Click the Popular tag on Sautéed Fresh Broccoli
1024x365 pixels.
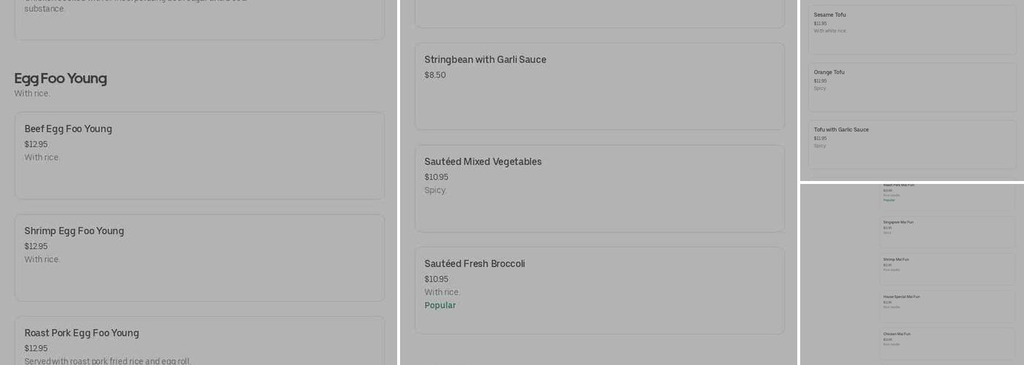(440, 306)
